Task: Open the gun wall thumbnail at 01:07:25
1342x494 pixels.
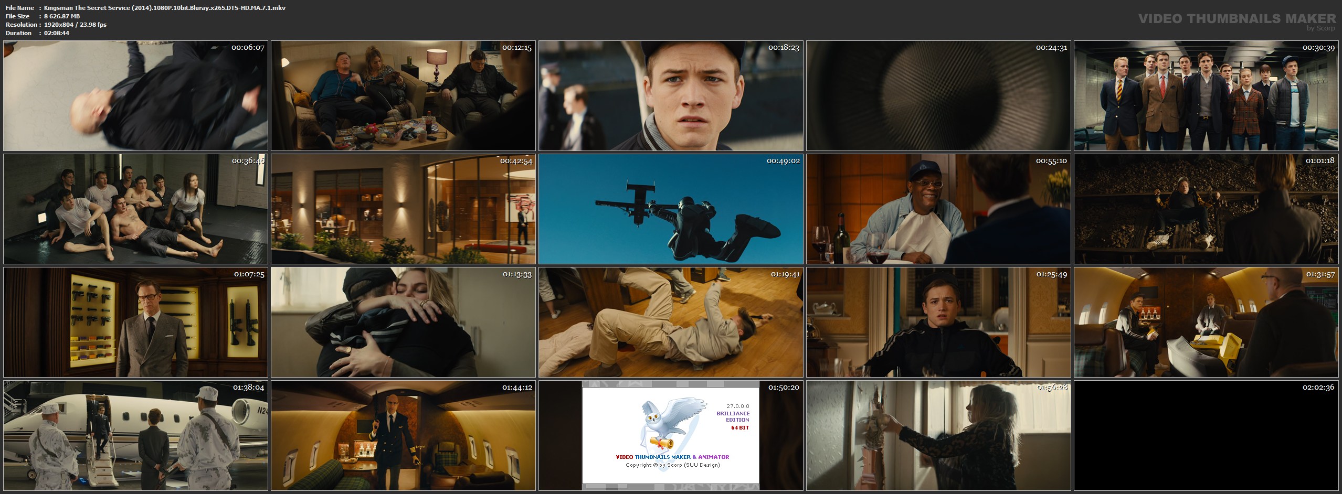Action: click(x=135, y=323)
